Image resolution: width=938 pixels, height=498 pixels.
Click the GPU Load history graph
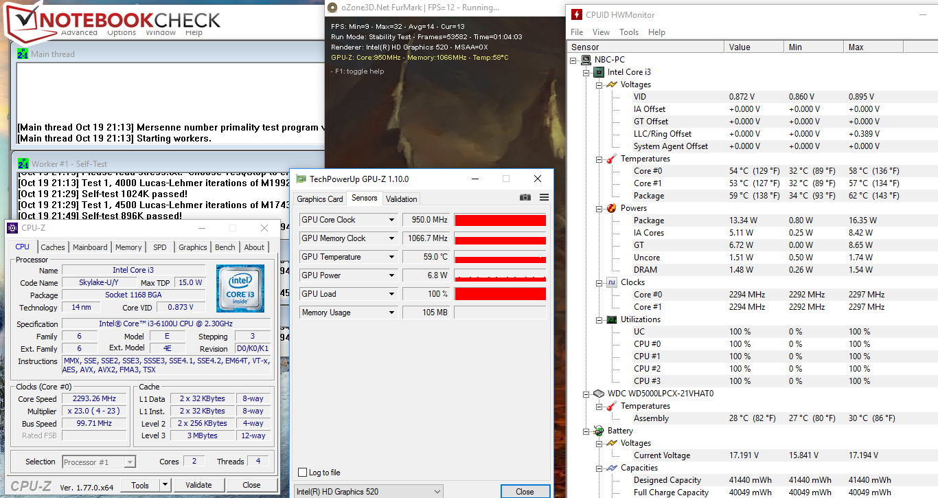click(500, 294)
